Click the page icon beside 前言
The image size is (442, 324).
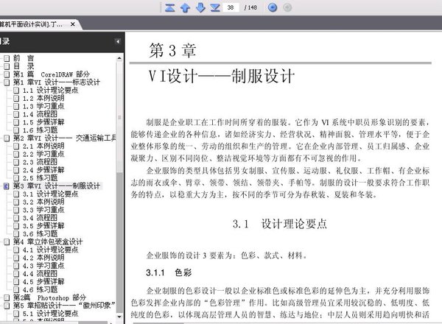(7, 58)
